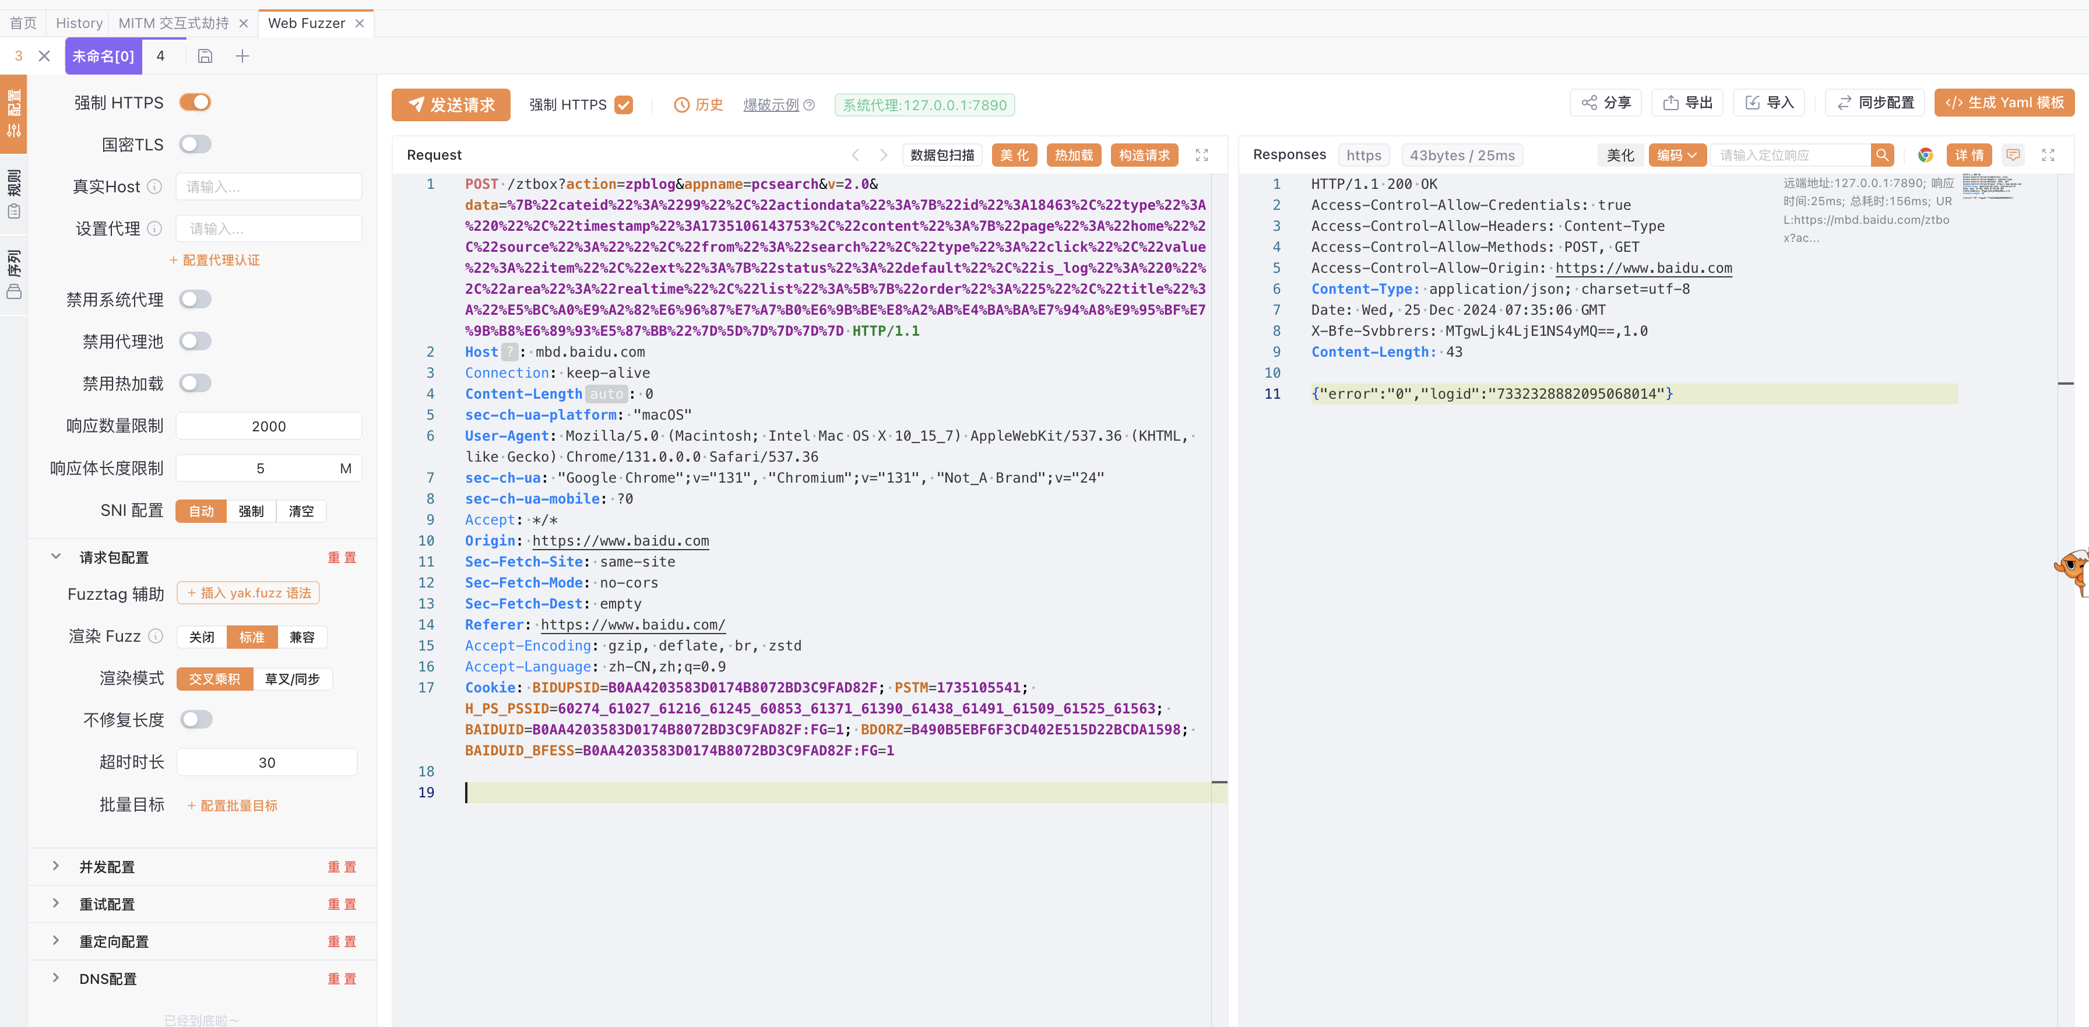Screen dimensions: 2089x1027
Task: Click the save icon in tab bar
Action: point(205,56)
